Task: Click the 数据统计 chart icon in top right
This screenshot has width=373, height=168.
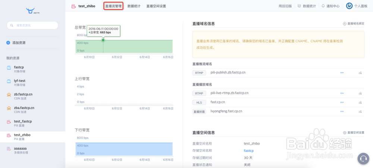Action: [x=299, y=6]
